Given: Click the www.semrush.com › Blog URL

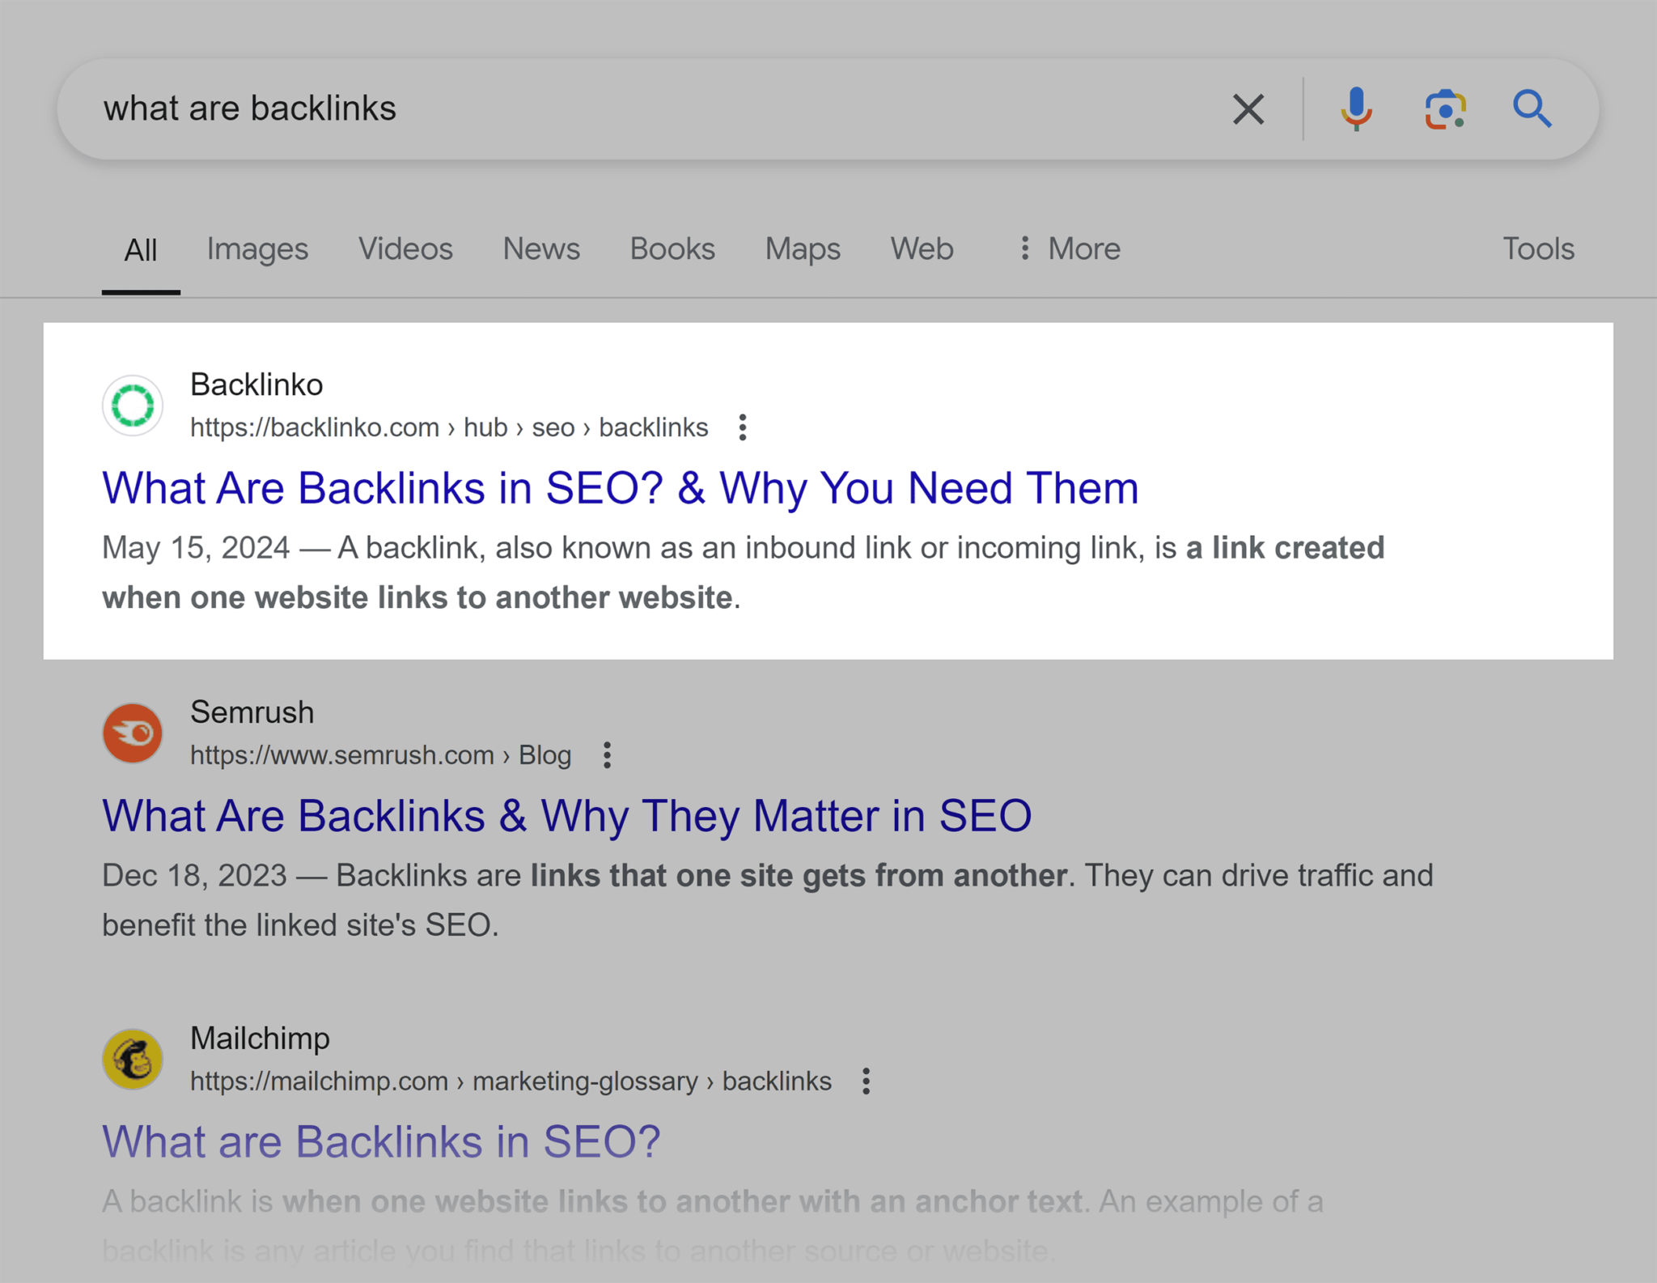Looking at the screenshot, I should (380, 755).
